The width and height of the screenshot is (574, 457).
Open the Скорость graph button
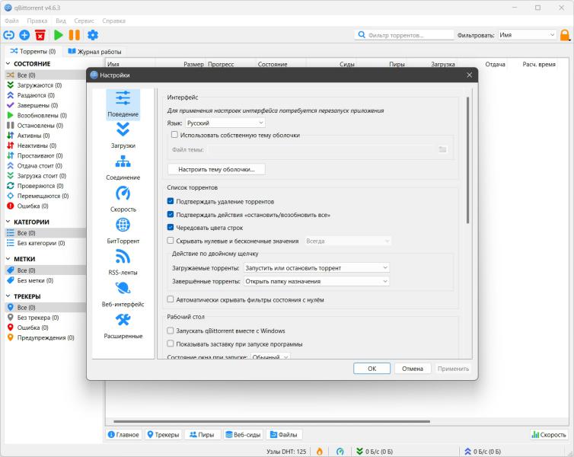549,435
